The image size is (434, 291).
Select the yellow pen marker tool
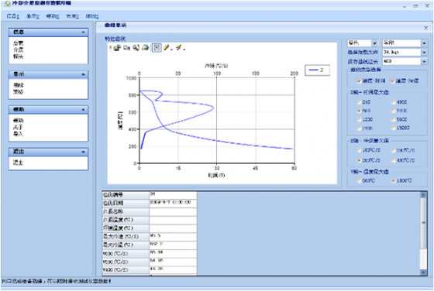pos(167,48)
